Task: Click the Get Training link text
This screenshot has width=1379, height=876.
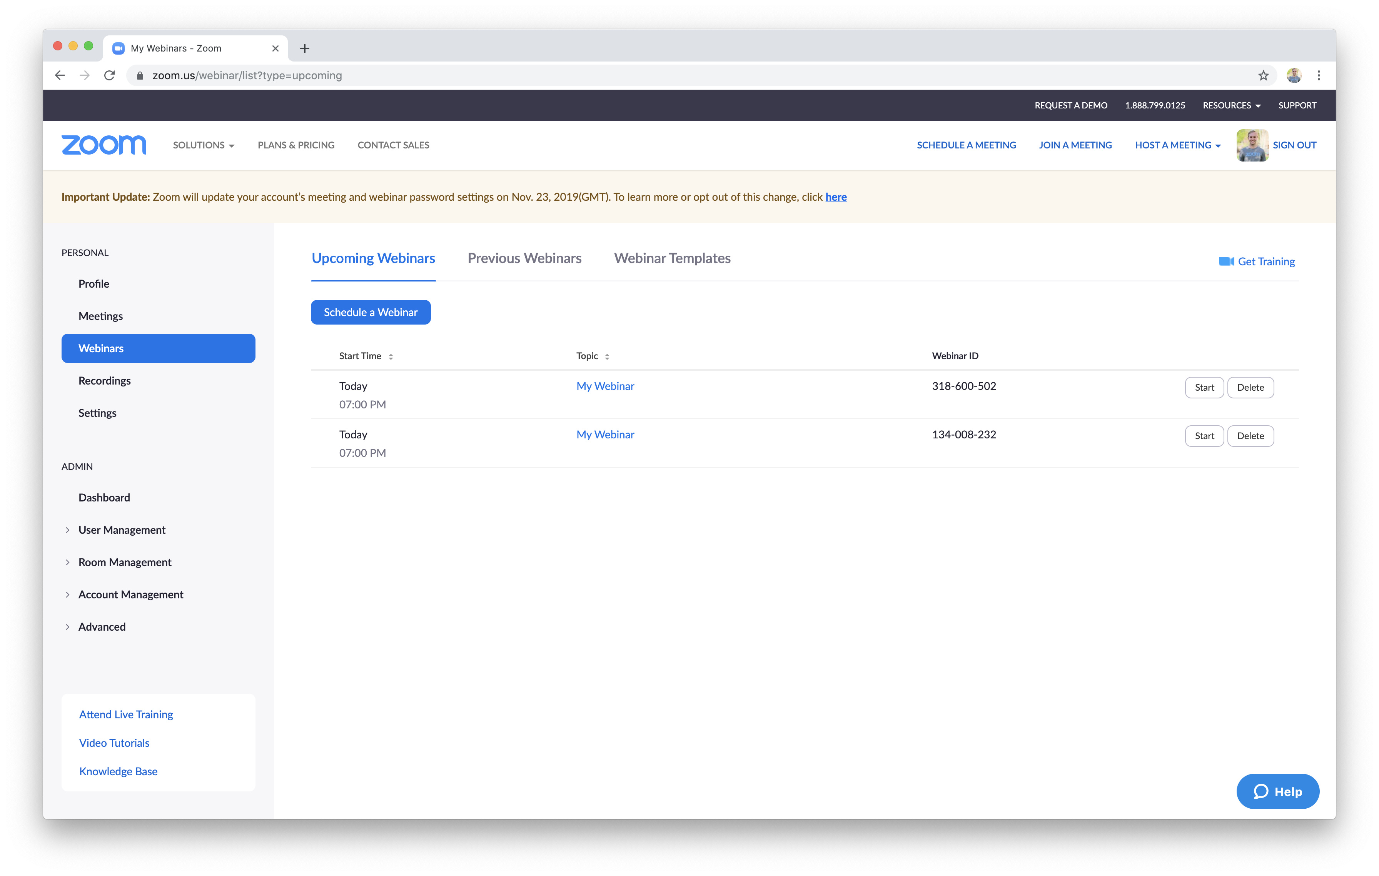Action: coord(1266,261)
